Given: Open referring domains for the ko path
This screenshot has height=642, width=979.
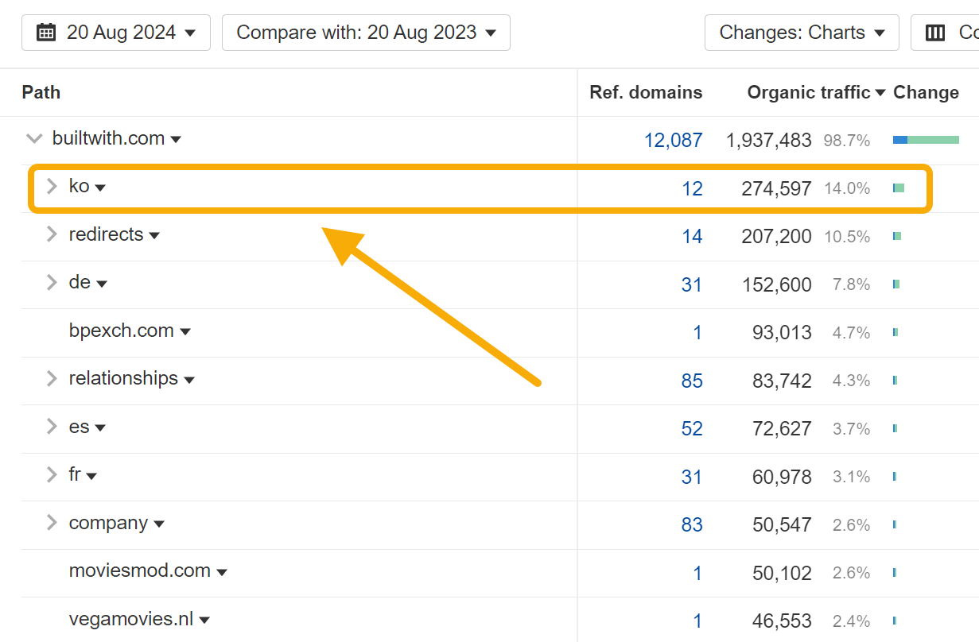Looking at the screenshot, I should 693,188.
